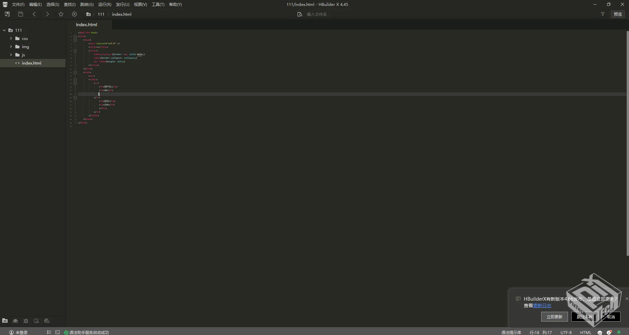Collapse the 111 project root folder
629x335 pixels.
click(4, 30)
